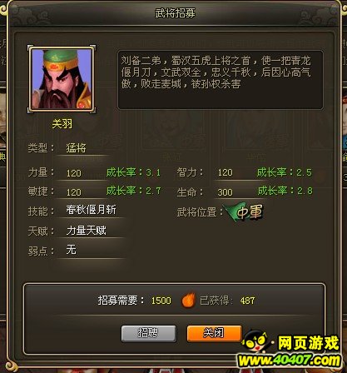347x373 pixels.
Task: Select the Guan Yu portrait thumbnail
Action: click(62, 79)
